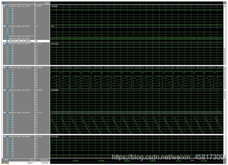Collapse the row bus expander
The height and width of the screenshot is (165, 228).
coord(5,112)
